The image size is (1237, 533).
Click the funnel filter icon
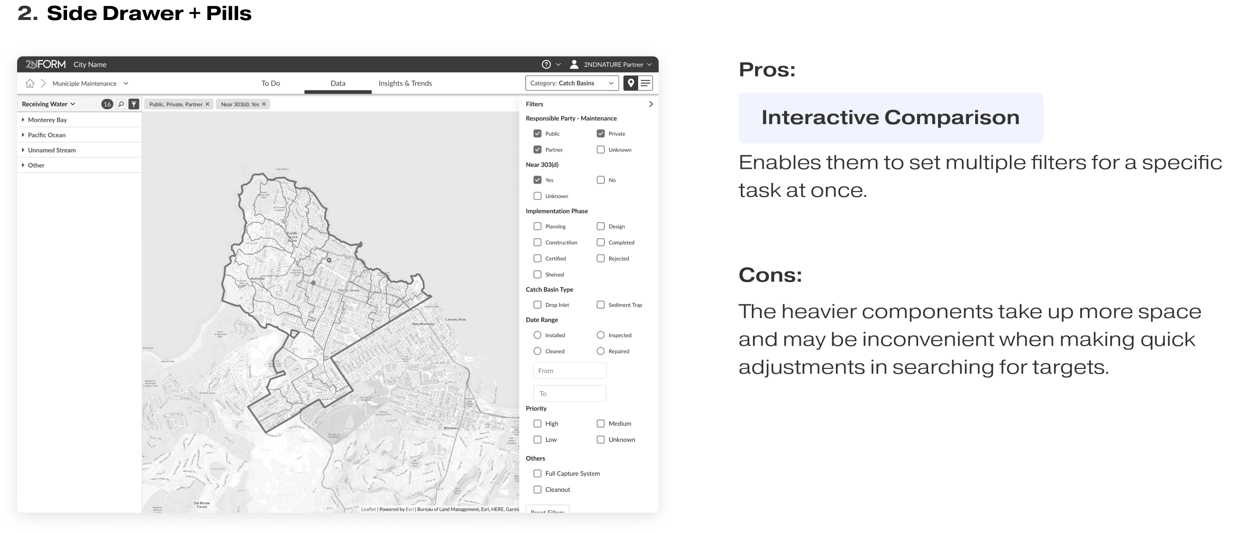click(x=134, y=104)
